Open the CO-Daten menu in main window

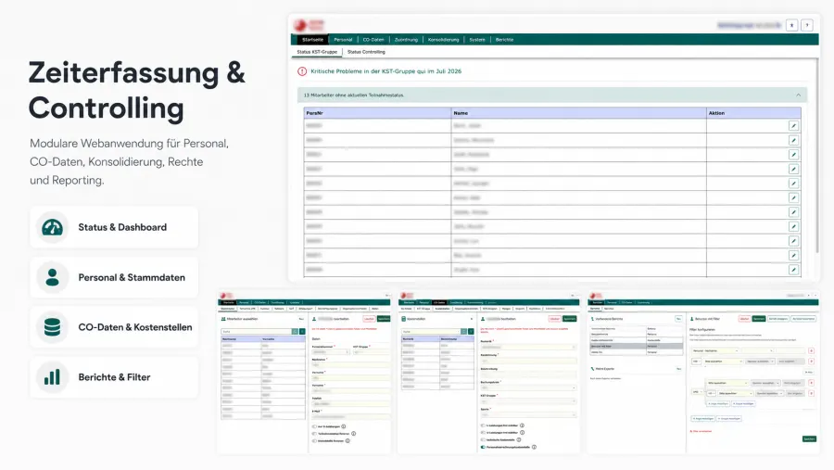(x=373, y=39)
